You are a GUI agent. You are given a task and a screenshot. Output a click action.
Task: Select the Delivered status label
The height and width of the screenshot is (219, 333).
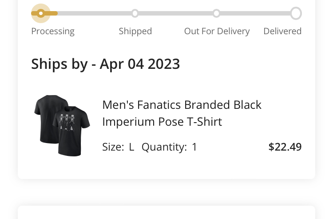(282, 31)
